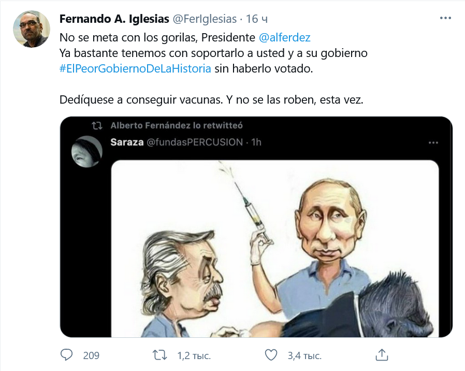Open the #ElPeorGobiernoDeLaHistoria hashtag
This screenshot has width=465, height=371.
pos(135,69)
